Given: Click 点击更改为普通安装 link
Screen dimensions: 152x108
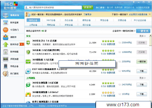Looking at the screenshot, I should click(x=138, y=15).
